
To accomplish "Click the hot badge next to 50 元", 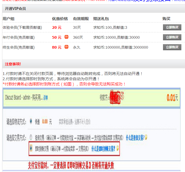I will pos(66,37).
